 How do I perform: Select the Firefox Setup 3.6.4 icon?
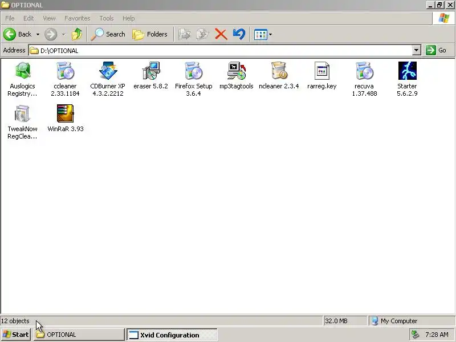[x=193, y=71]
